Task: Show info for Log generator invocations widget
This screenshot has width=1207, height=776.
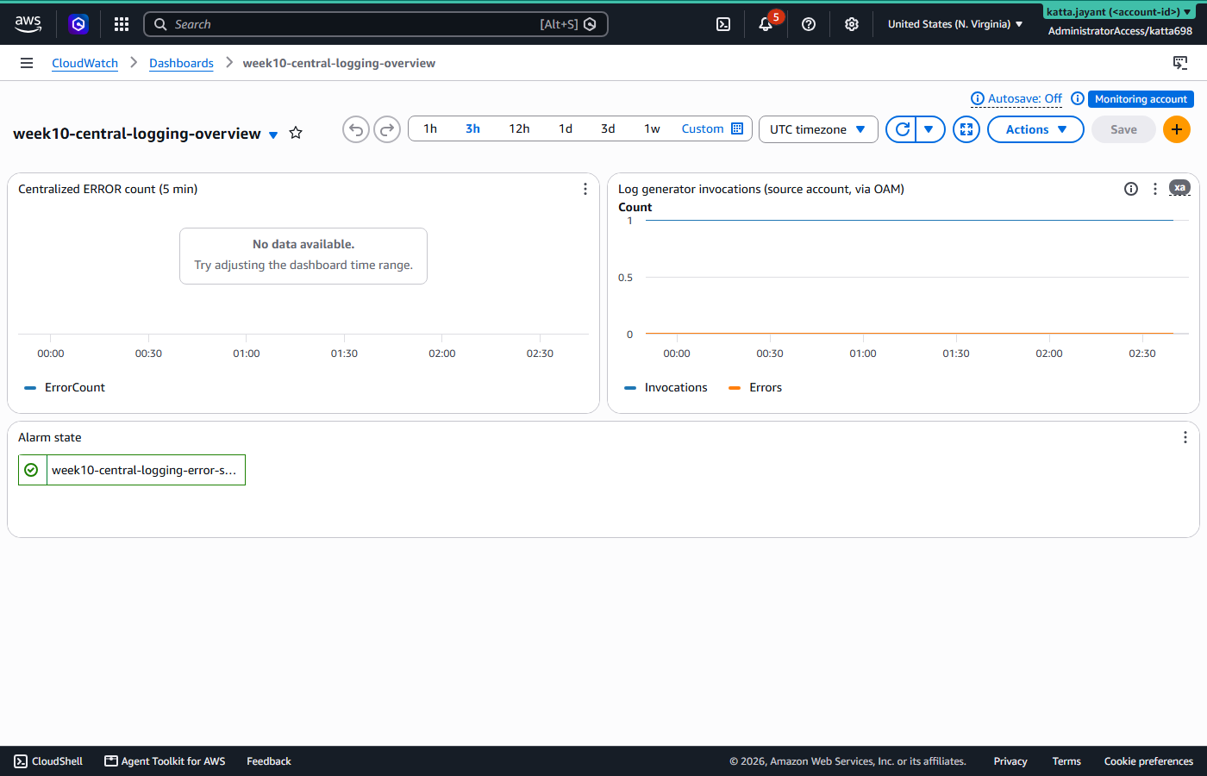Action: 1131,189
